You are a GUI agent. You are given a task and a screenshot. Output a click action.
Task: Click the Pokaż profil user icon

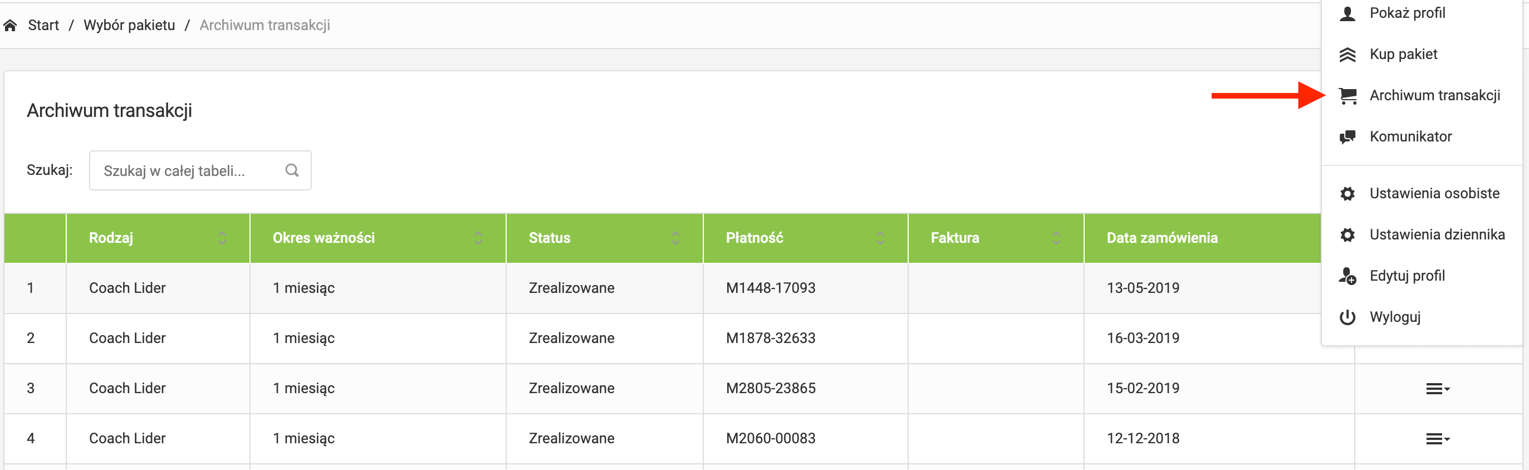tap(1347, 13)
